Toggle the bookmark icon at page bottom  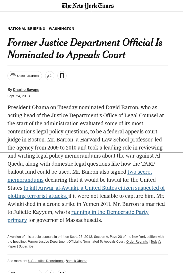(62, 272)
